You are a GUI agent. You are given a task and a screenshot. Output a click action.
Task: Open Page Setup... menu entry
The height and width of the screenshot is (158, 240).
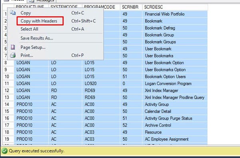point(33,47)
